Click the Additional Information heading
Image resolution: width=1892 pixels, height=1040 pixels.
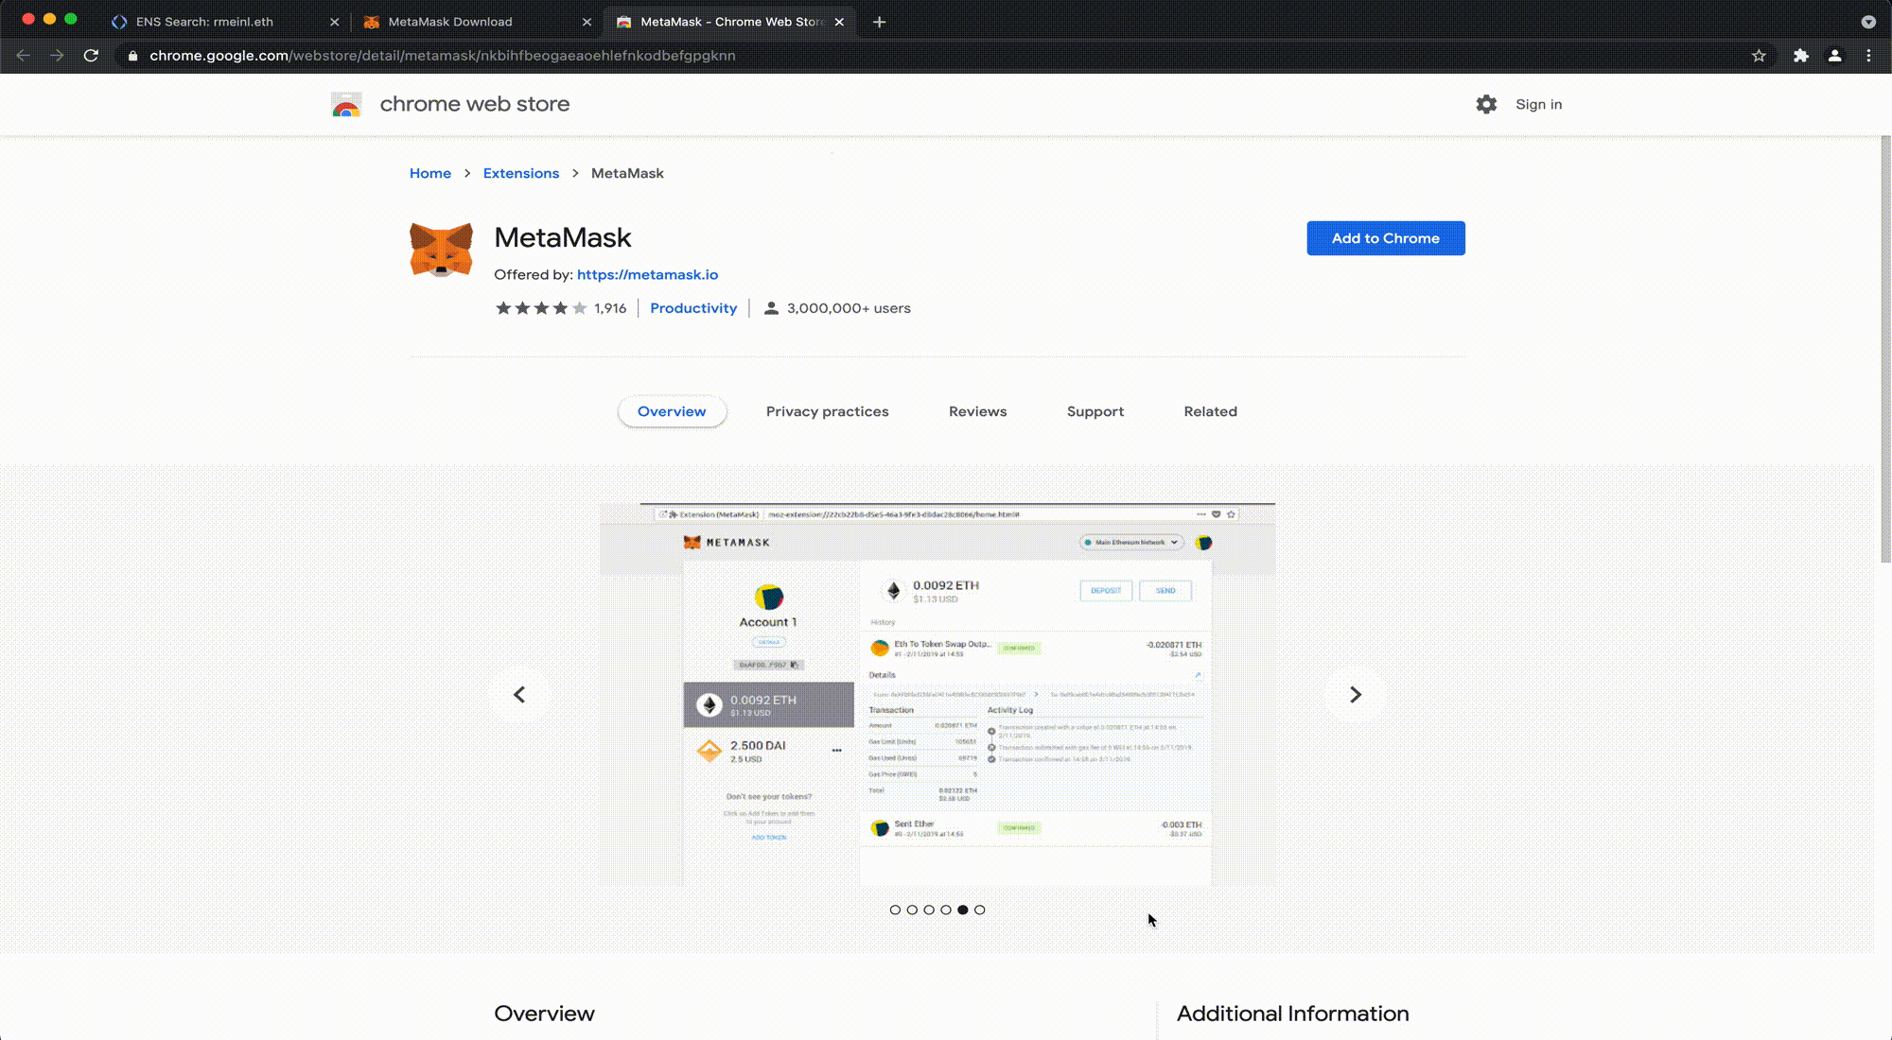[x=1292, y=1014]
